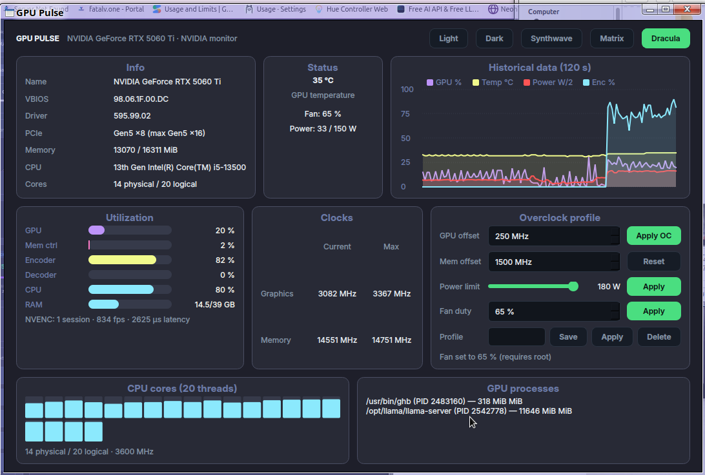Click the VBIOS value 98.06.1F.00.DC
Image resolution: width=705 pixels, height=475 pixels.
[x=141, y=99]
